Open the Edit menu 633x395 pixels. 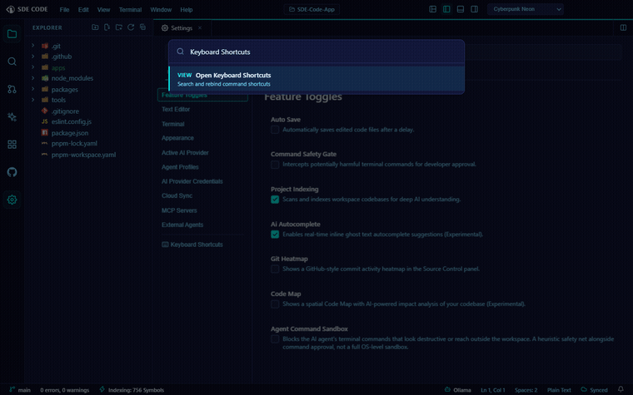click(83, 10)
